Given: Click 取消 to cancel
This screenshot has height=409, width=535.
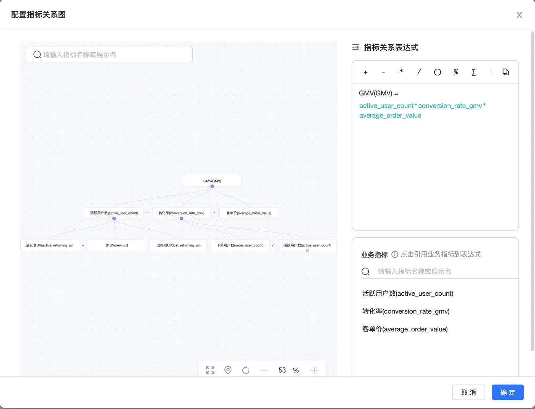Looking at the screenshot, I should click(x=469, y=392).
